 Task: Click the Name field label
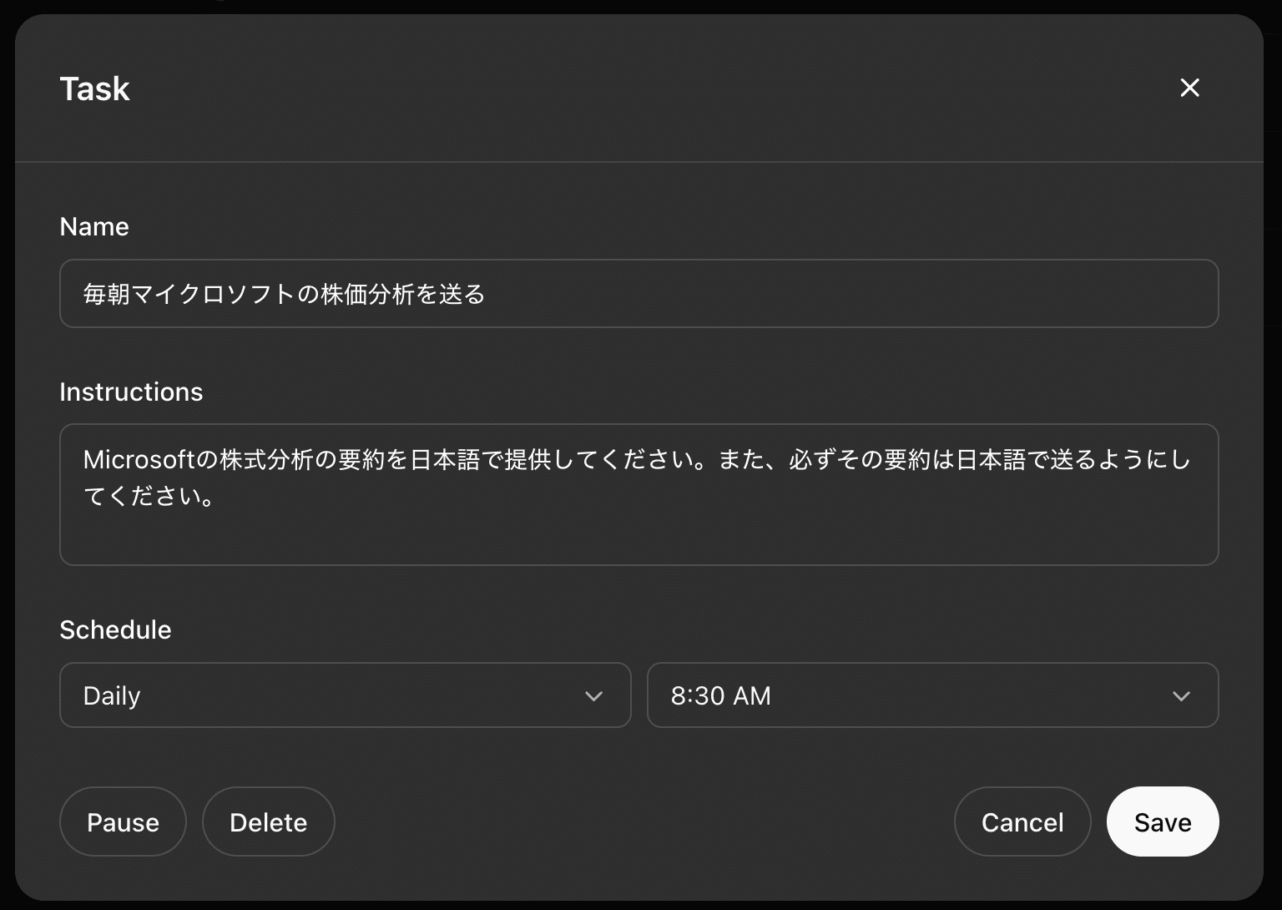coord(94,226)
